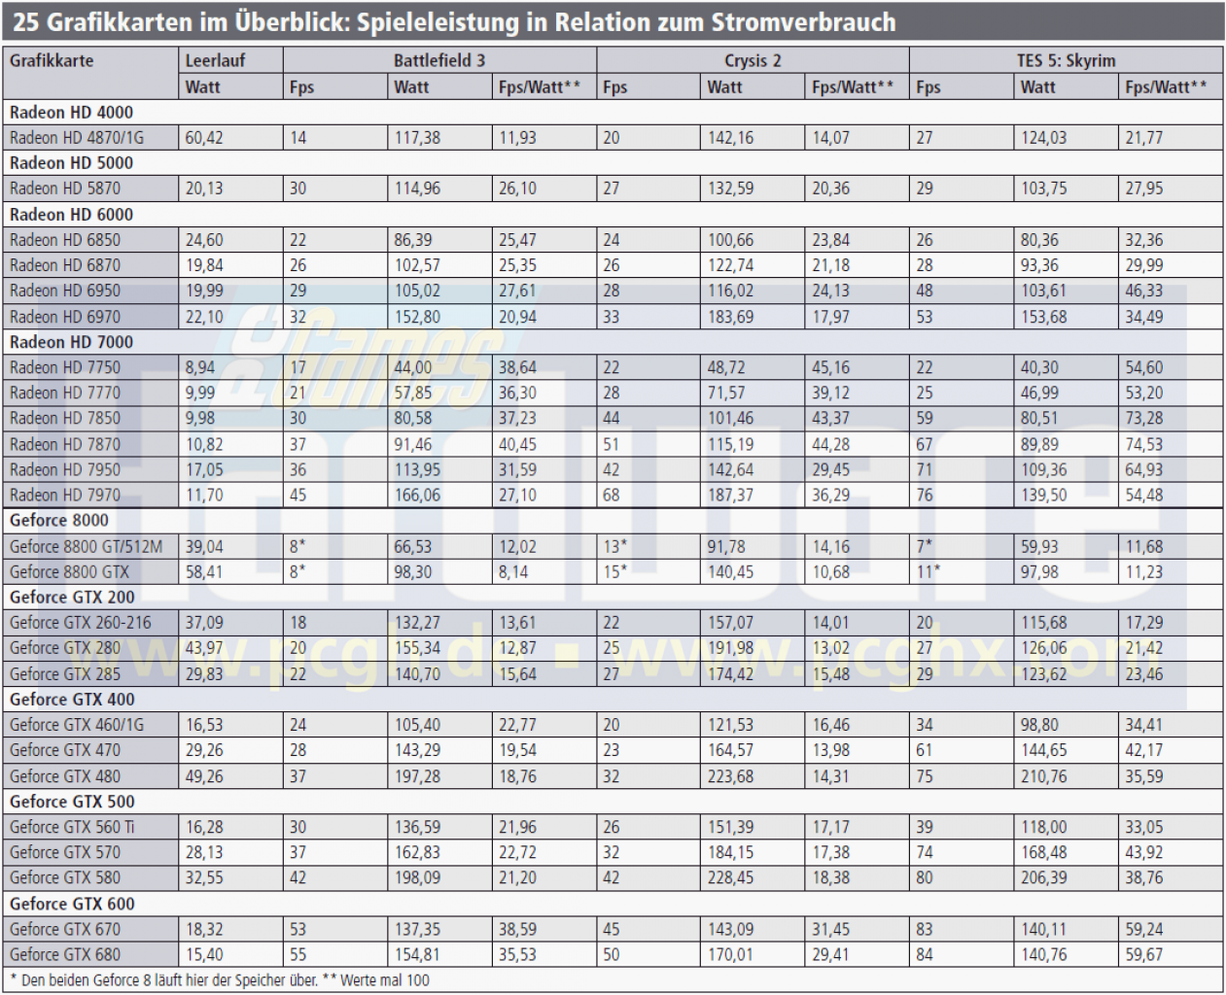Select the 'Radeon HD 7000' section heading

[71, 342]
